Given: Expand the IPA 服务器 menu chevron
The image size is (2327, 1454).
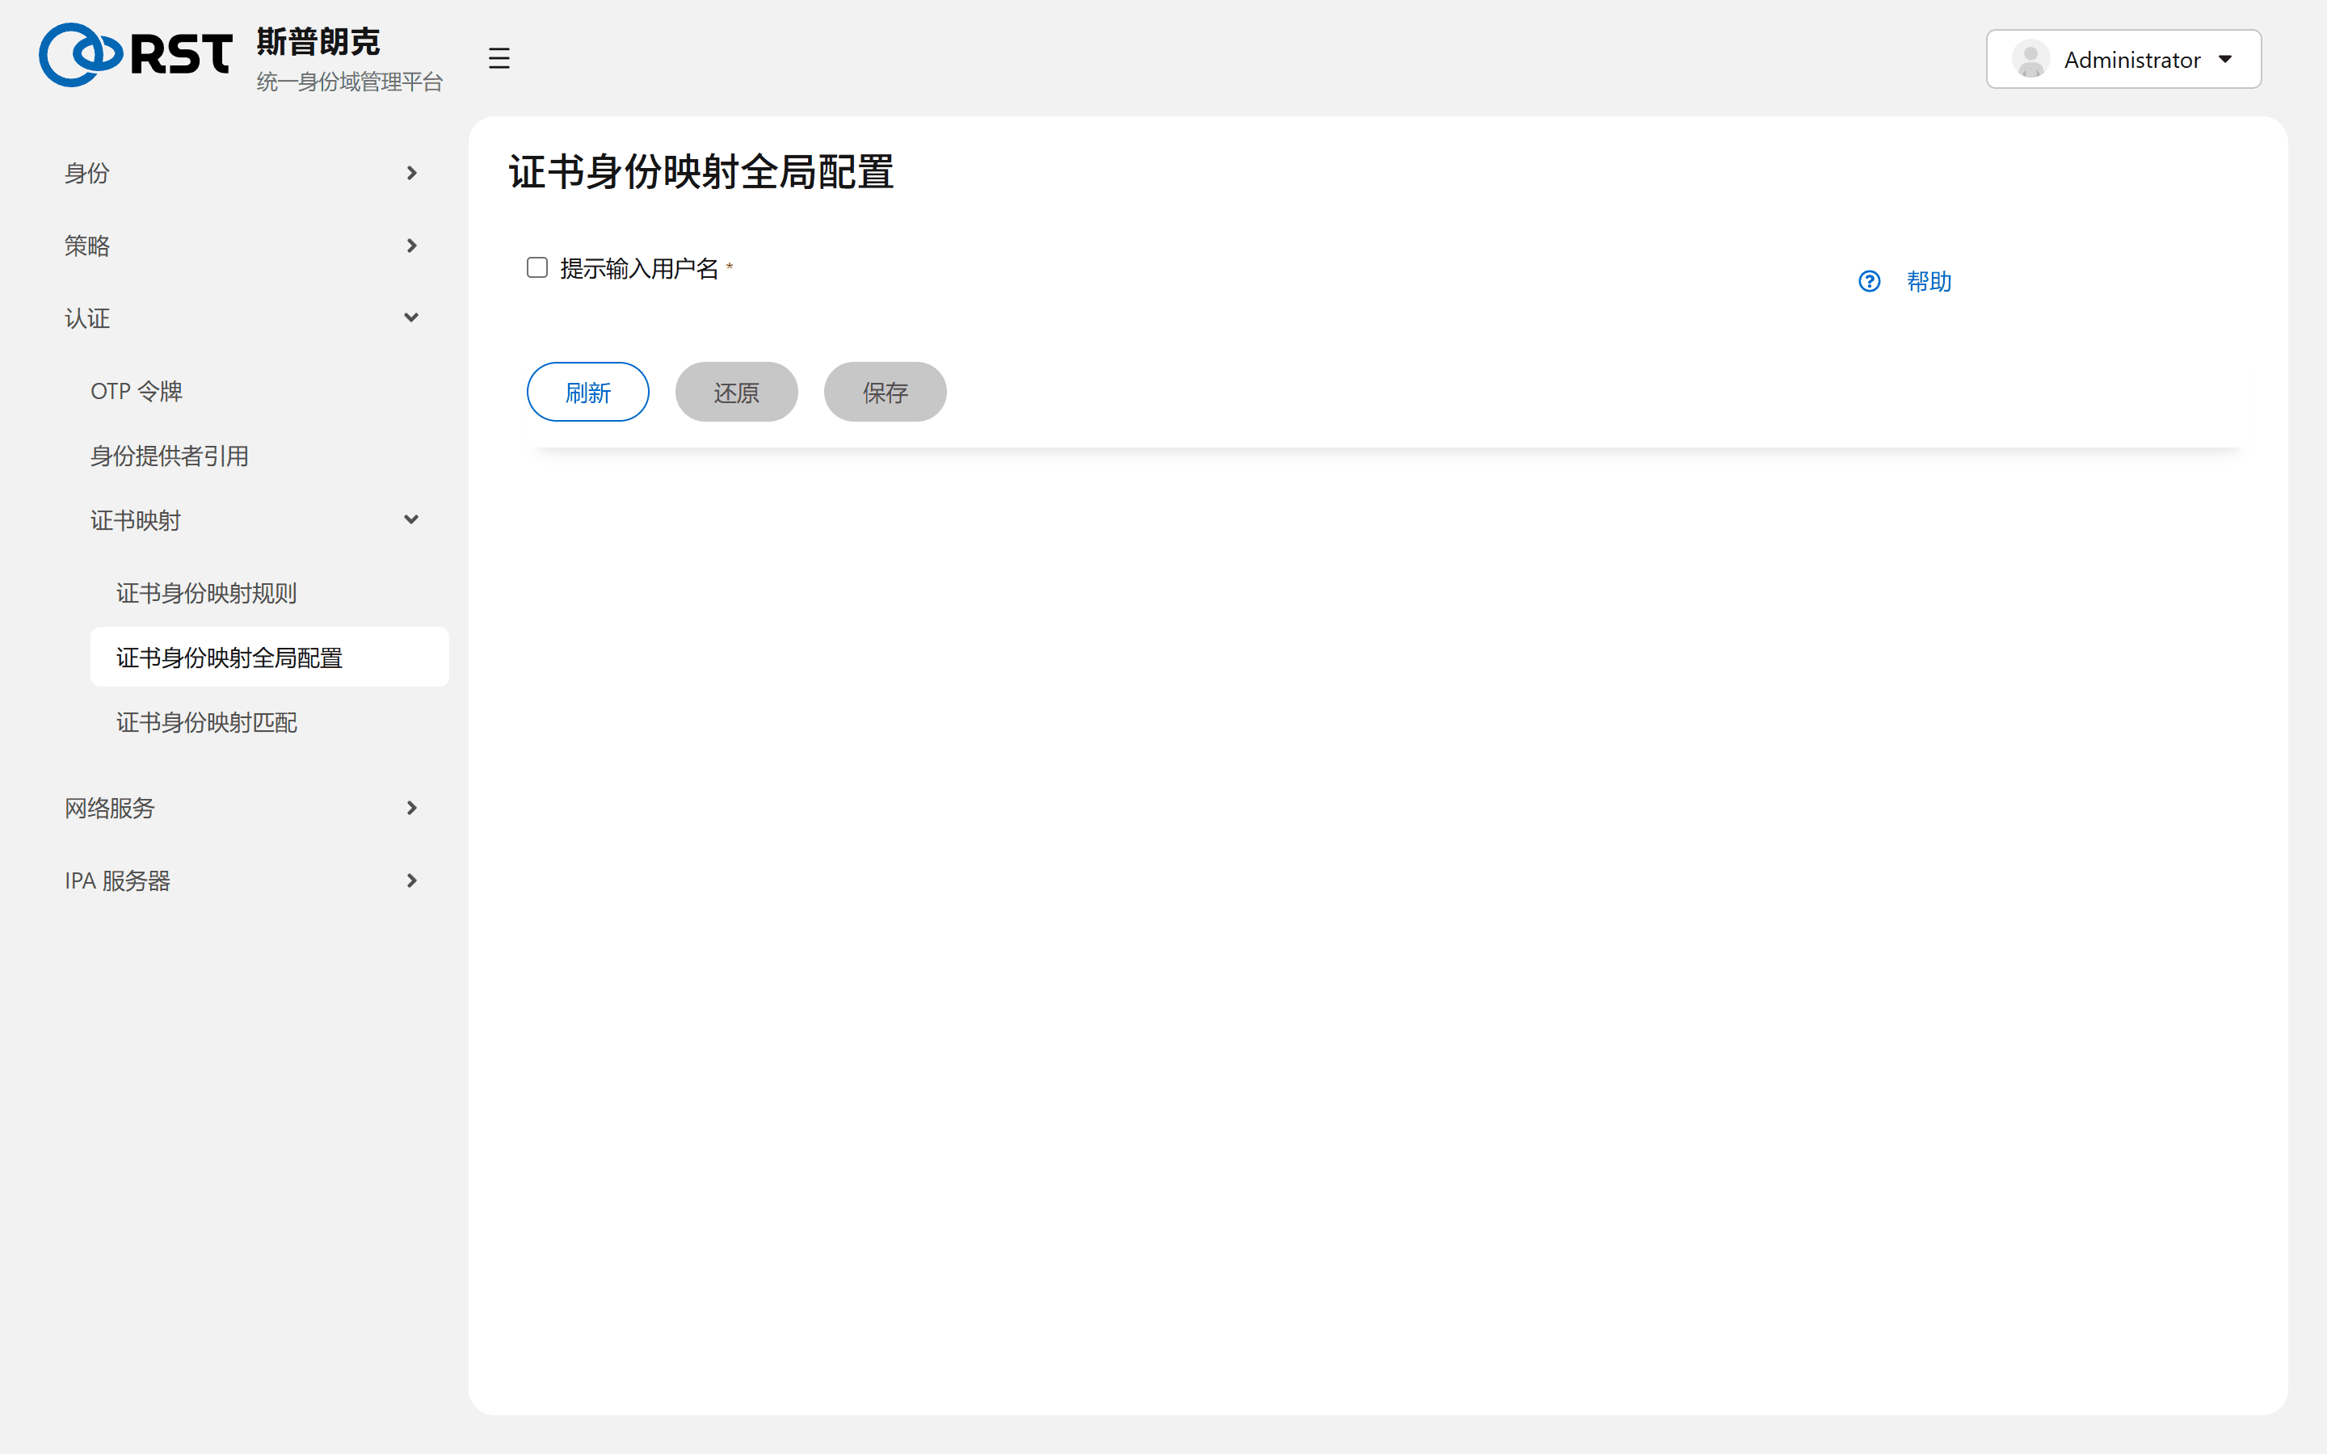Looking at the screenshot, I should point(411,880).
